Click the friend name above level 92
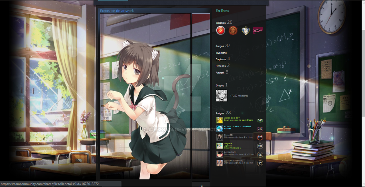The width and height of the screenshot is (365, 187). [x=233, y=161]
